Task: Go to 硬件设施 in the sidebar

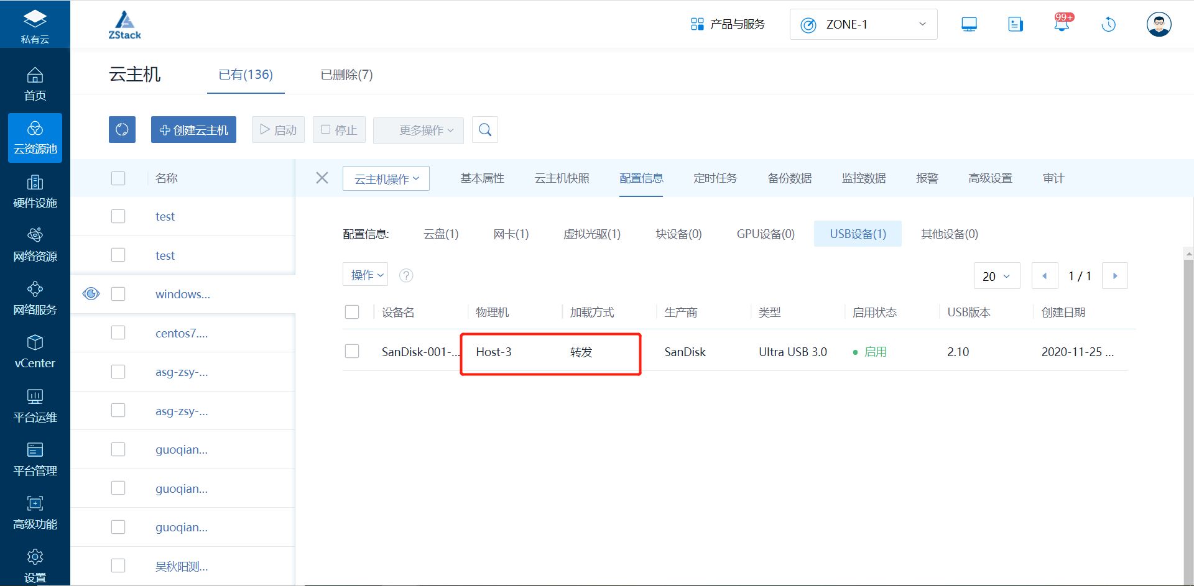Action: (35, 191)
